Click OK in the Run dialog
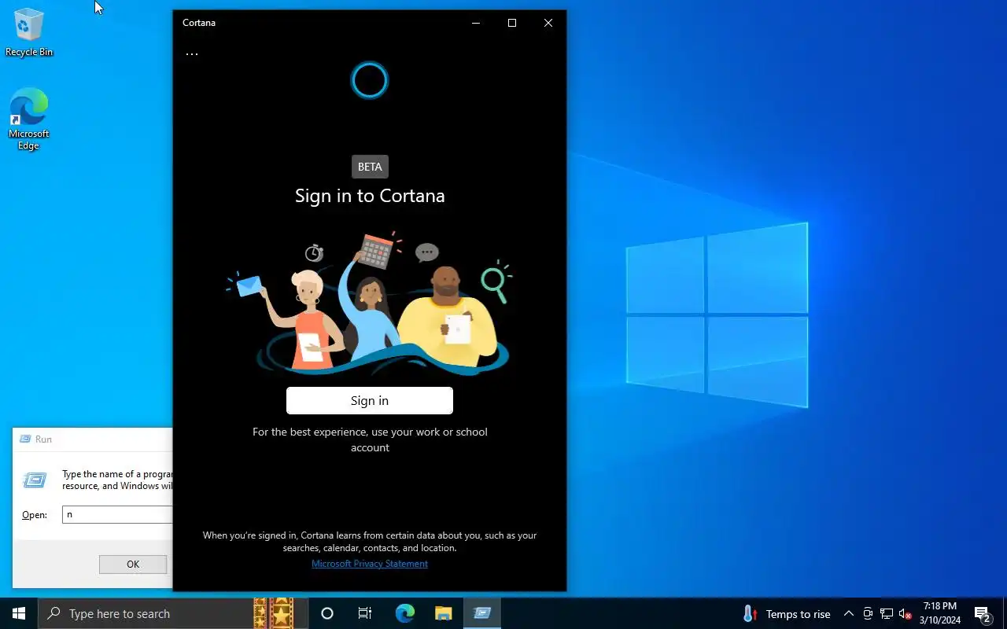 [133, 565]
